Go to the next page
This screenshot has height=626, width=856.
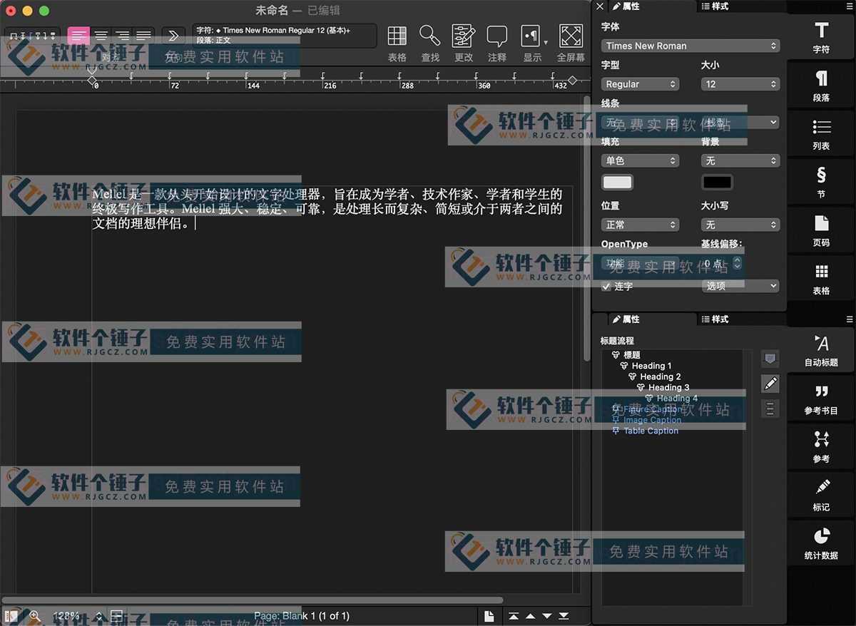click(x=547, y=616)
